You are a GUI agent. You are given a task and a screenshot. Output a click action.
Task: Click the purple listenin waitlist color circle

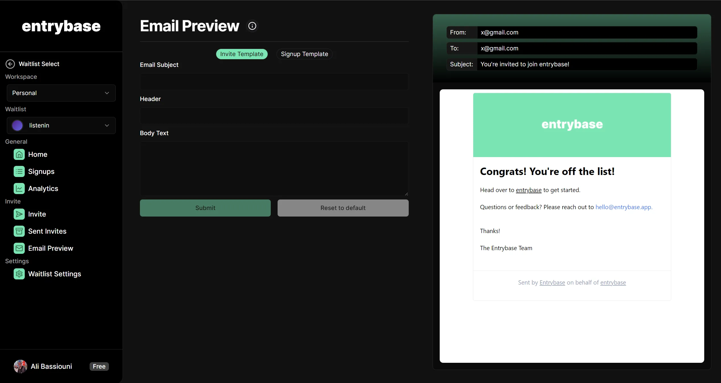17,125
